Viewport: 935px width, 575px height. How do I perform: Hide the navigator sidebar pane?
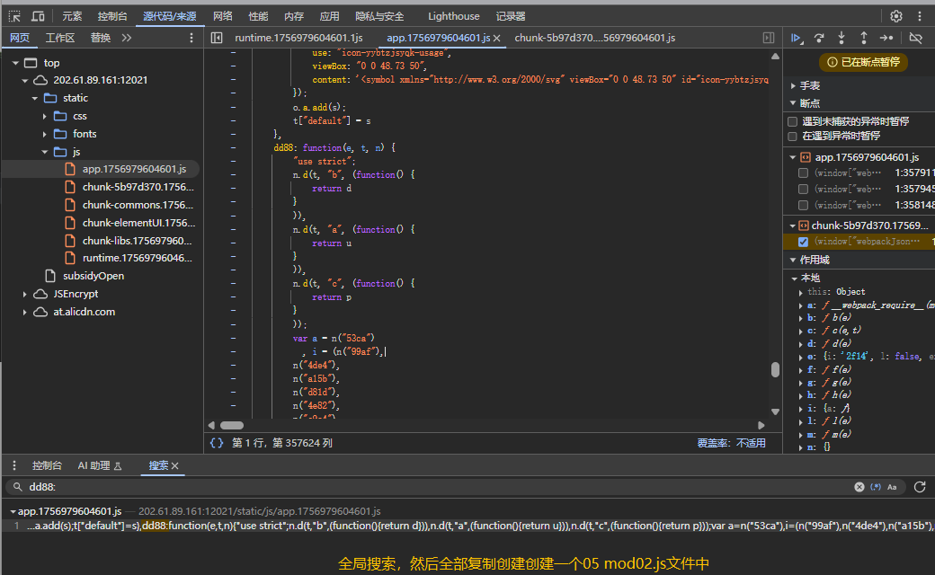pyautogui.click(x=217, y=38)
